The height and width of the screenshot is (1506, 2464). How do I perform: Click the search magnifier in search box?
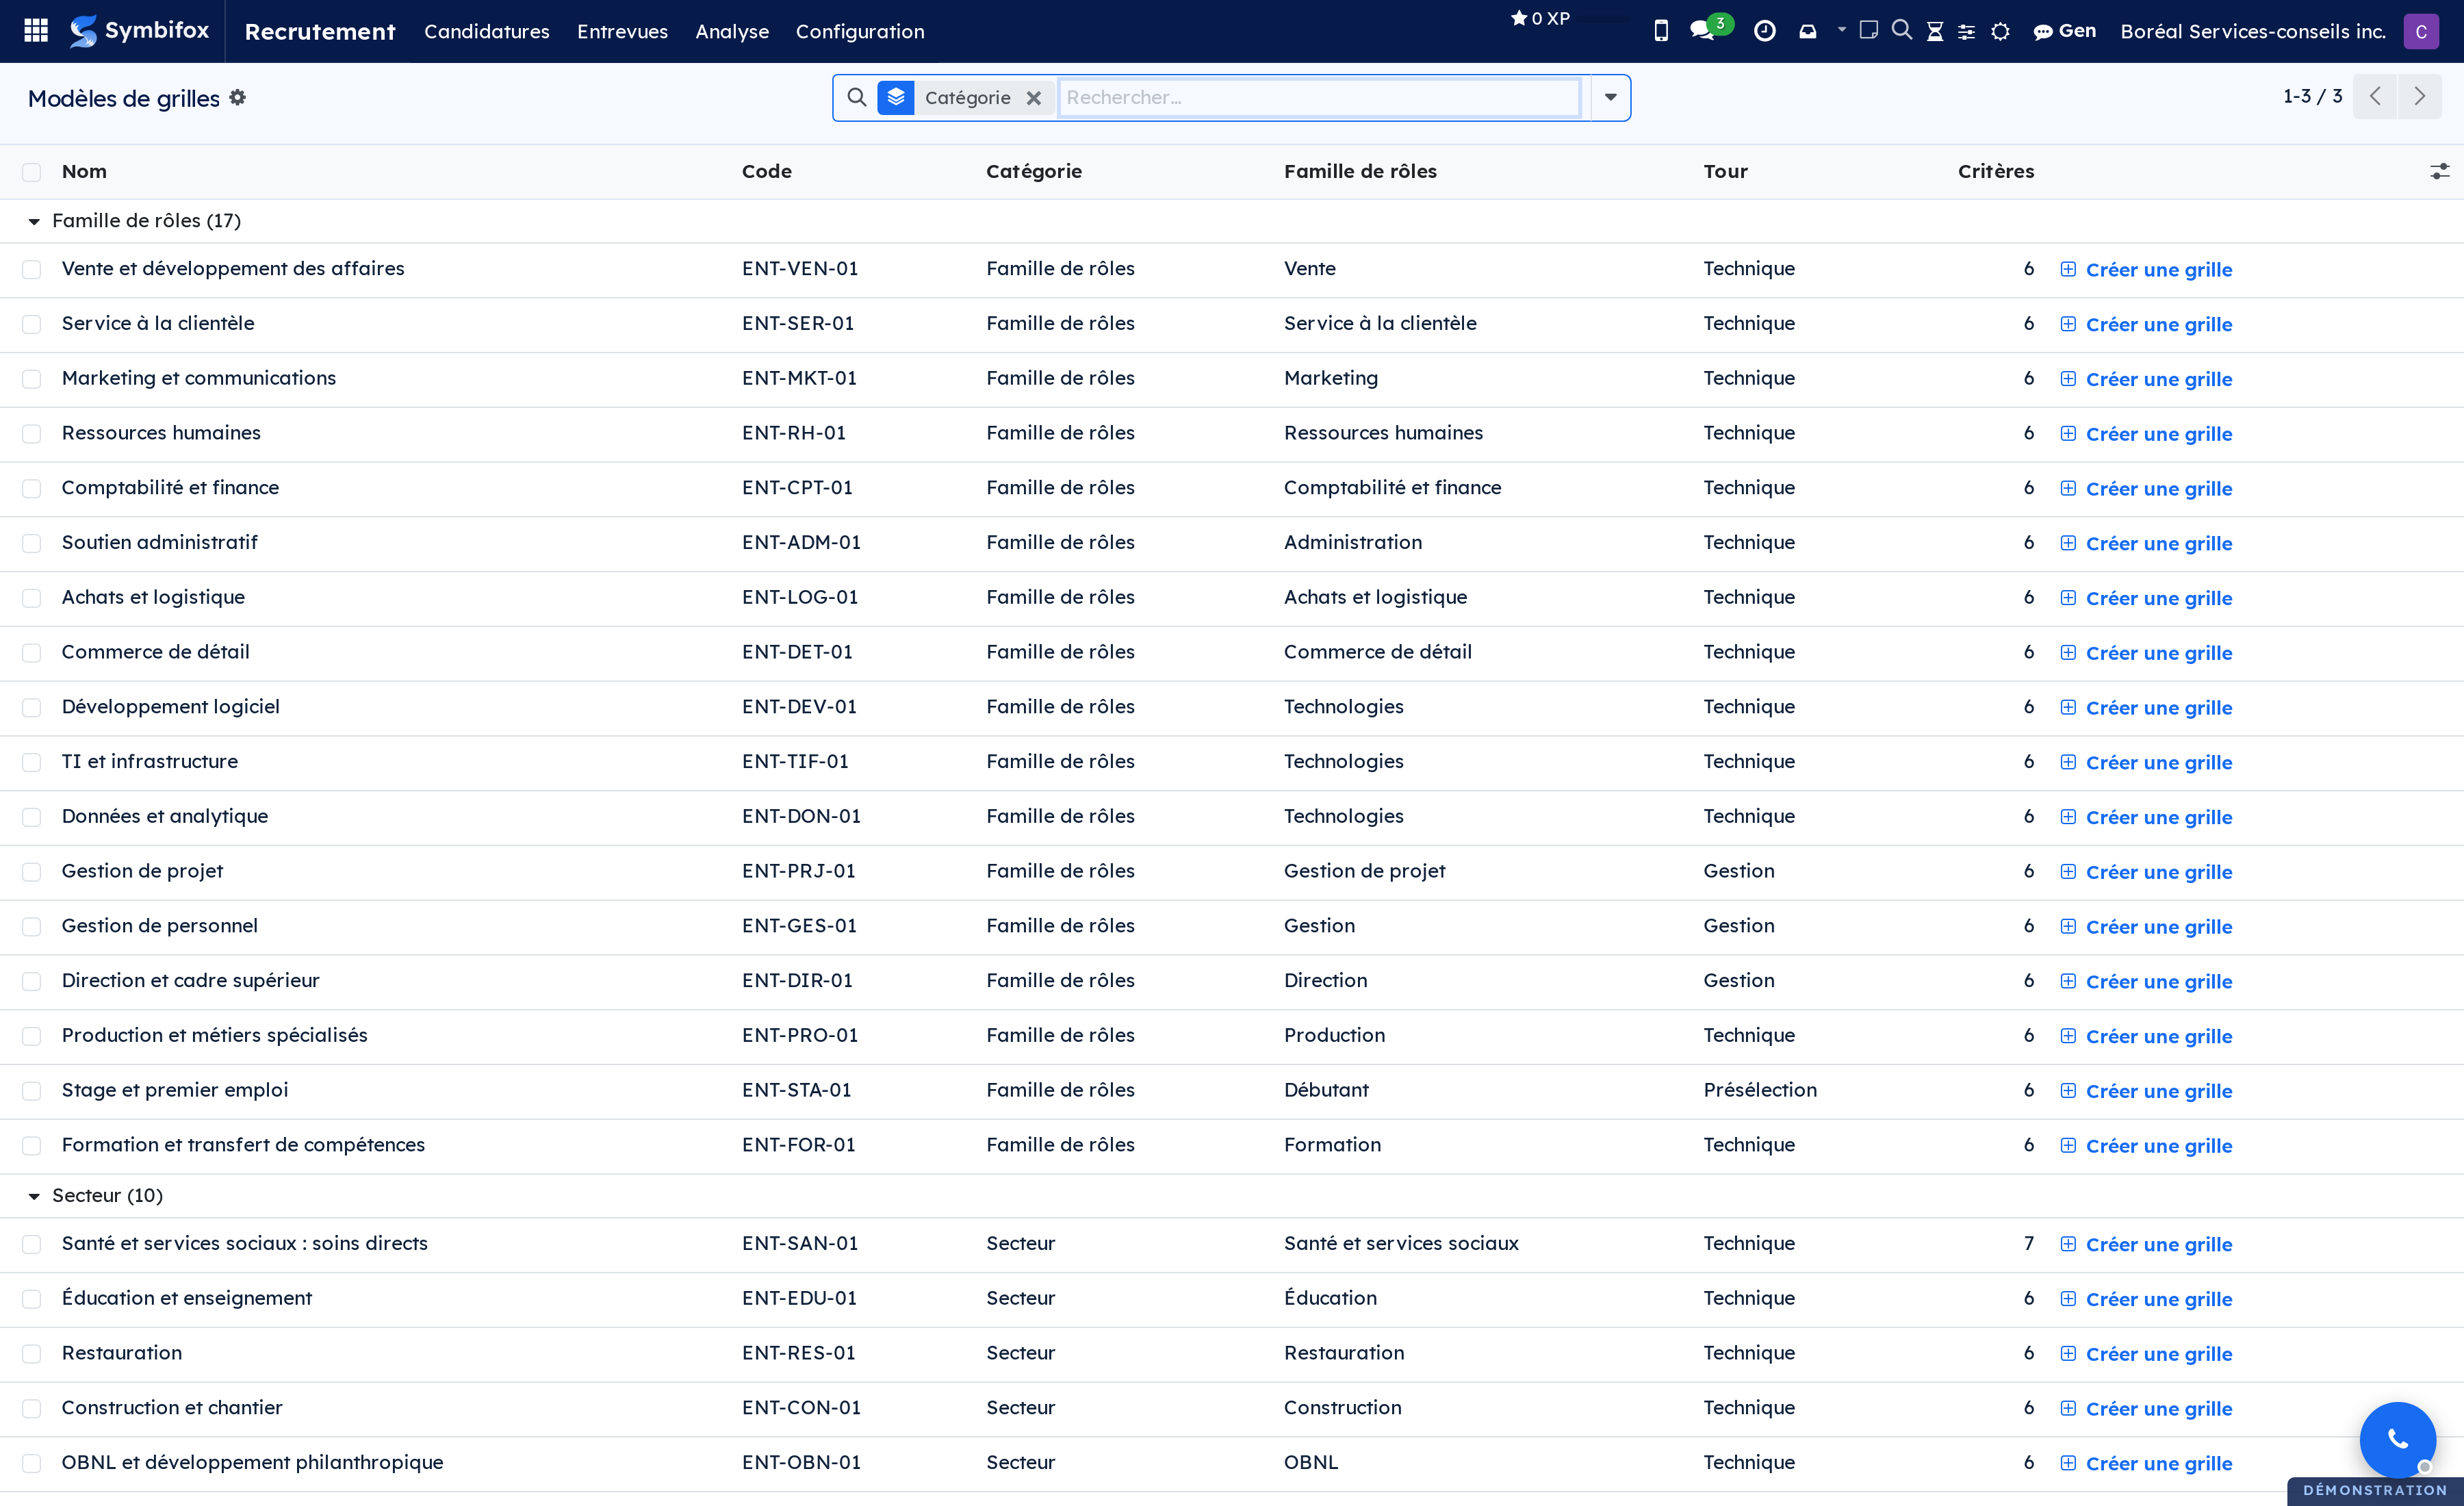(x=856, y=97)
